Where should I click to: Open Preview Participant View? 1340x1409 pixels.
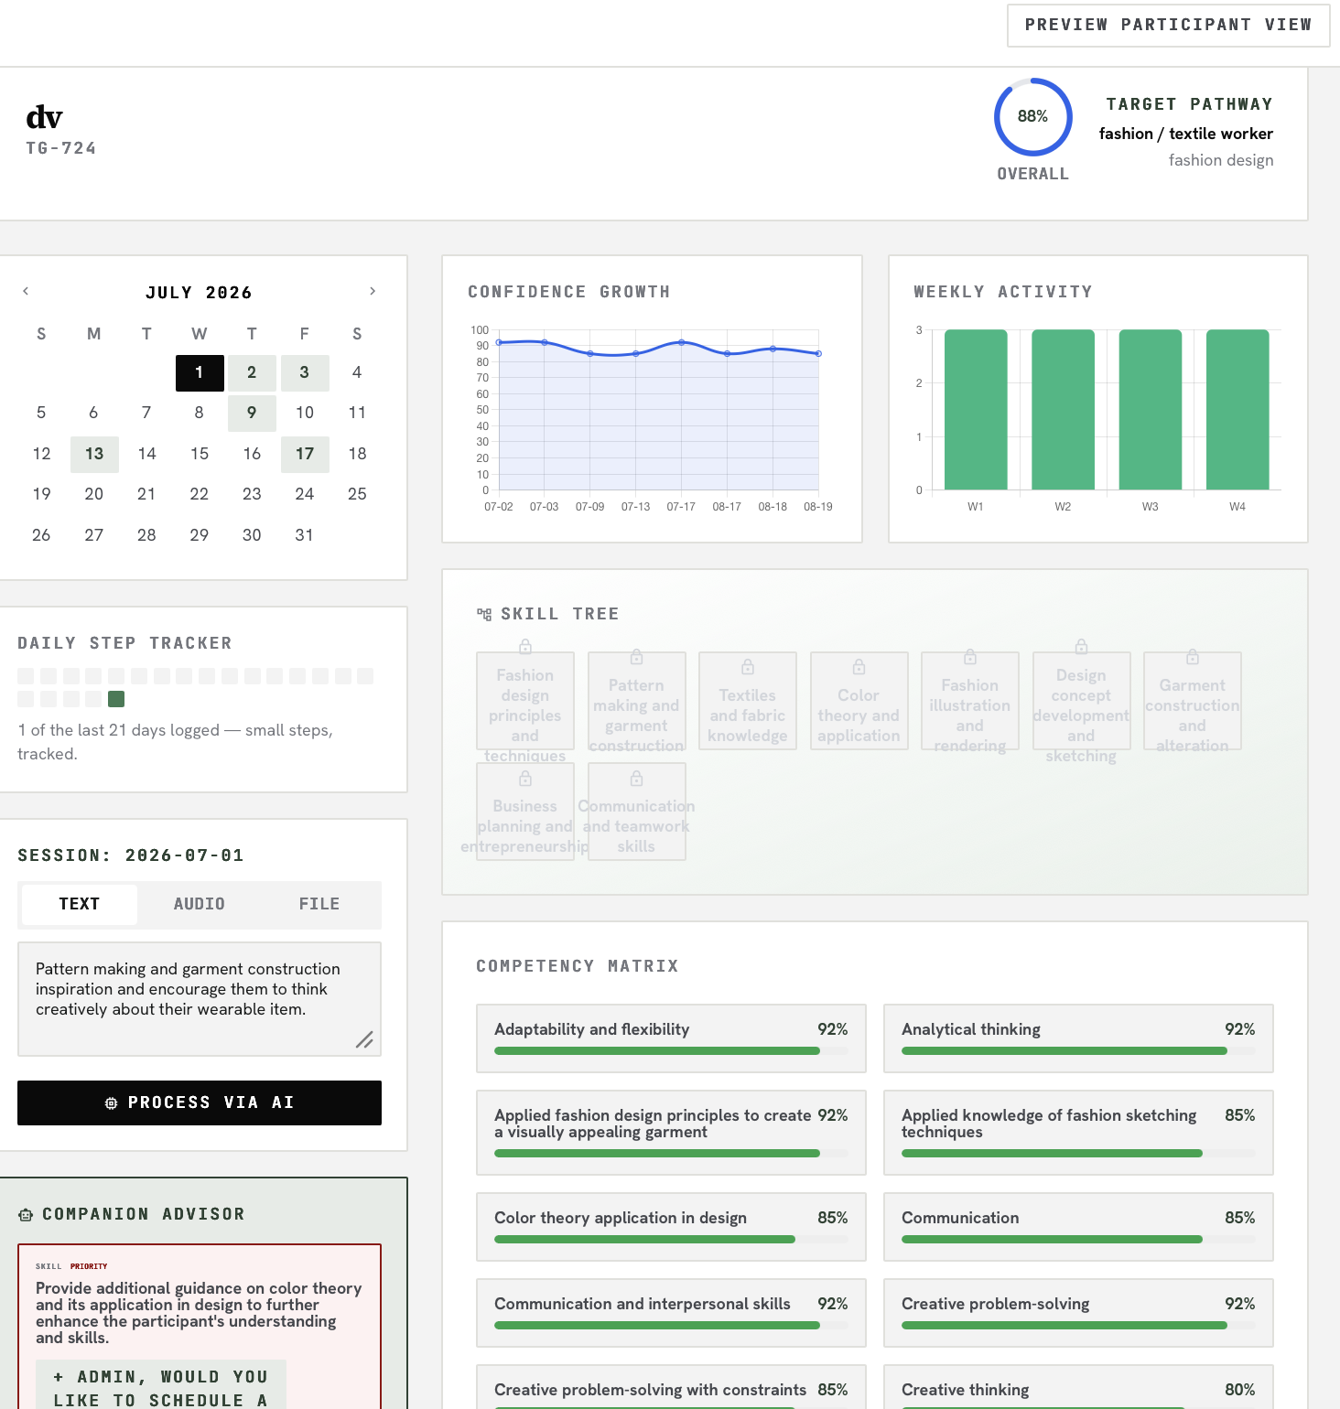click(1168, 25)
